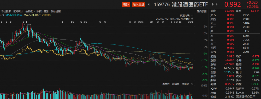Viewport: 261px width, 99px height.
Task: Go to previous stock with left arrow
Action: 149,4
